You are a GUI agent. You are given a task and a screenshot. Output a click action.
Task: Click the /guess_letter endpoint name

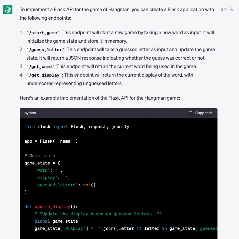45,50
